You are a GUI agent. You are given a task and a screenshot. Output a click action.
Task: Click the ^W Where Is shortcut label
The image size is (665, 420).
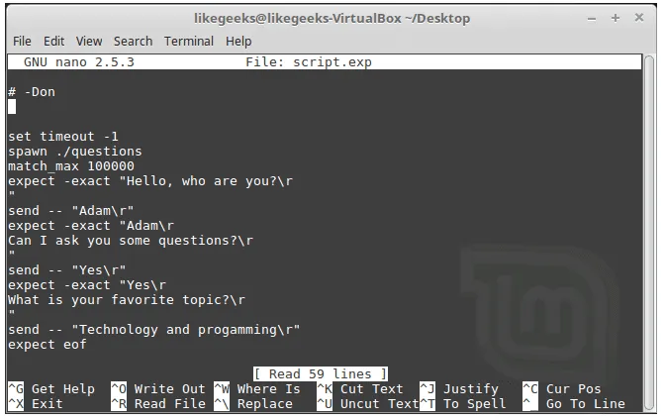pos(257,389)
